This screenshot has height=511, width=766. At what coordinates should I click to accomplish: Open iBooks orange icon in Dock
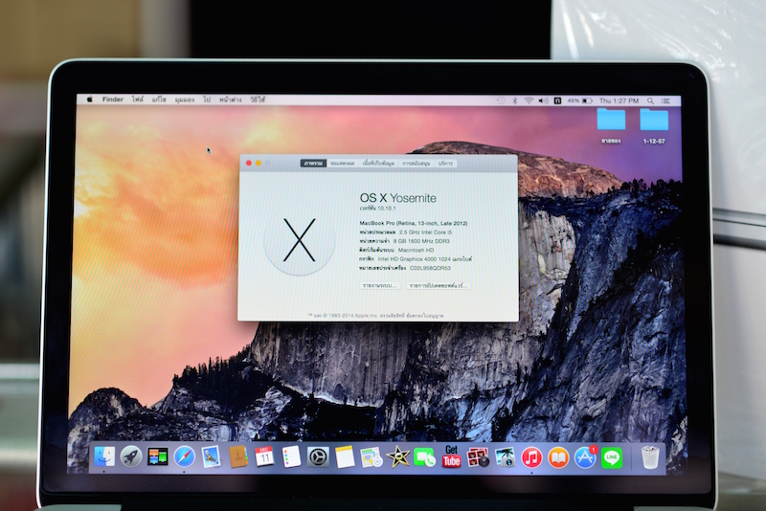pos(558,457)
